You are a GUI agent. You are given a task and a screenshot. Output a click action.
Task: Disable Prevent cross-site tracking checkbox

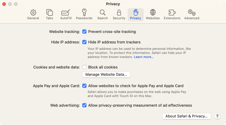[x=84, y=31]
